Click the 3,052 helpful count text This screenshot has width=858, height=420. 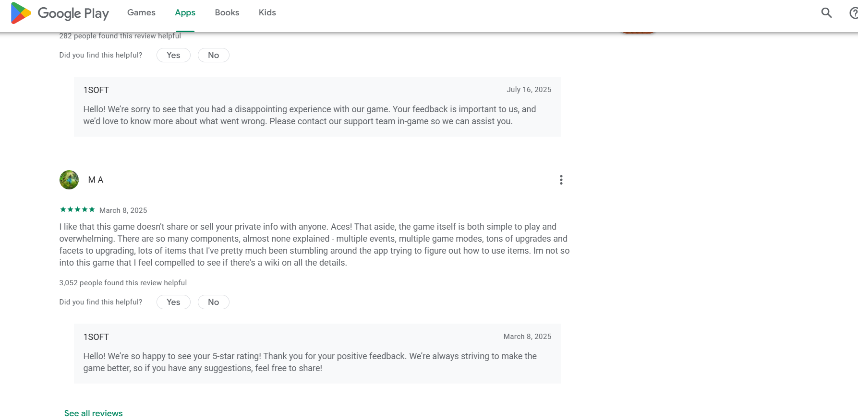click(122, 282)
